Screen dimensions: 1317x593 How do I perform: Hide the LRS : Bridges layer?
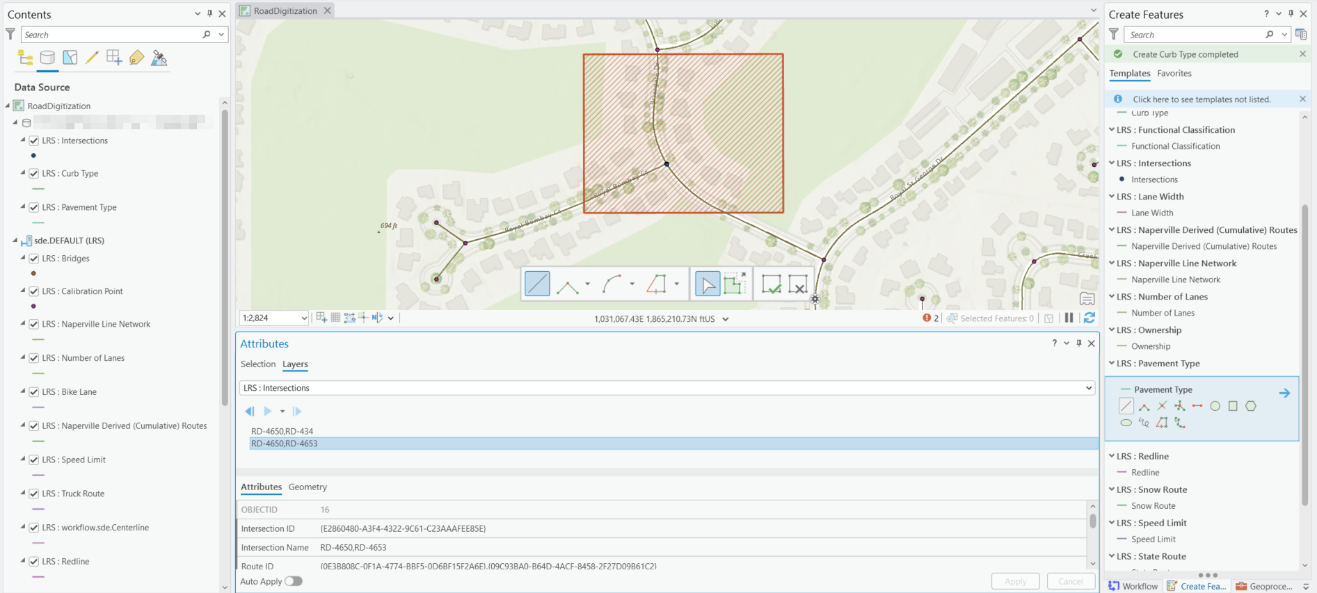click(33, 259)
